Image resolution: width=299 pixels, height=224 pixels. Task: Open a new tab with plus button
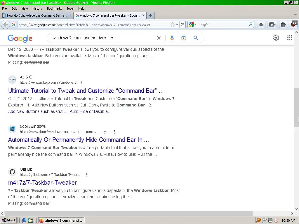coord(150,16)
